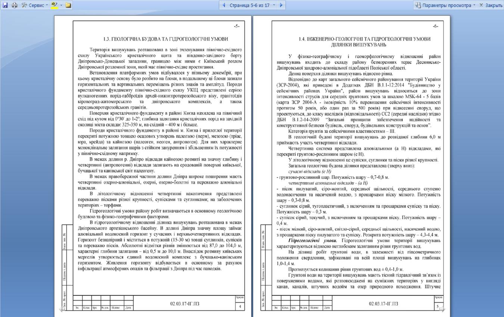
Task: Click the Print icon in toolbar
Action: [x=14, y=5]
